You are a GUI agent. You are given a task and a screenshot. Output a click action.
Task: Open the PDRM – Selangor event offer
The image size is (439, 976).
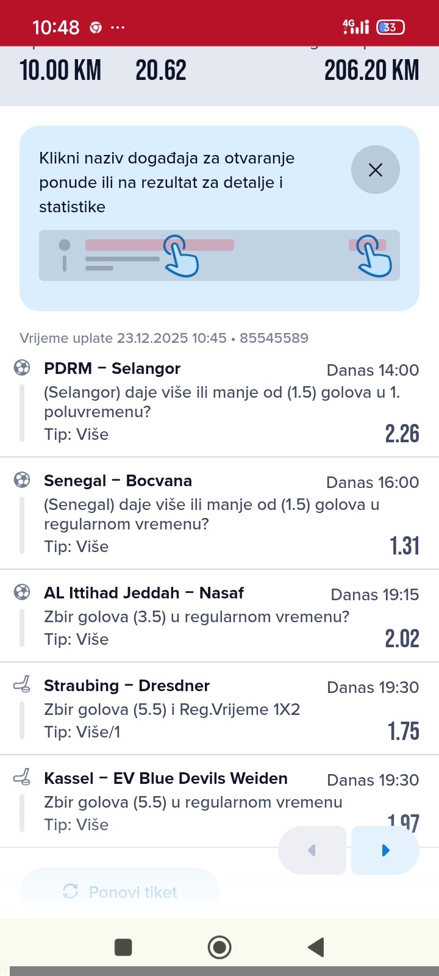click(112, 368)
